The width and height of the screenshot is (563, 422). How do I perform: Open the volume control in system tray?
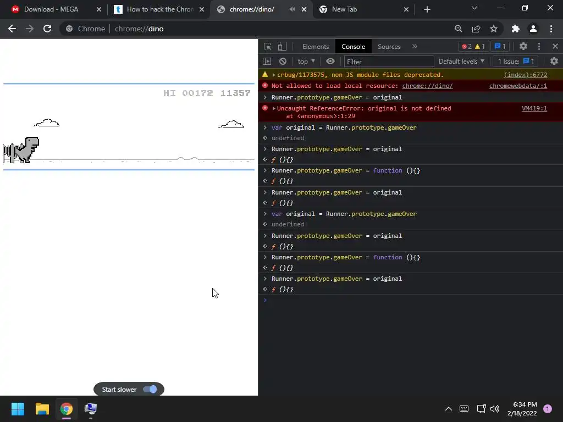tap(495, 408)
